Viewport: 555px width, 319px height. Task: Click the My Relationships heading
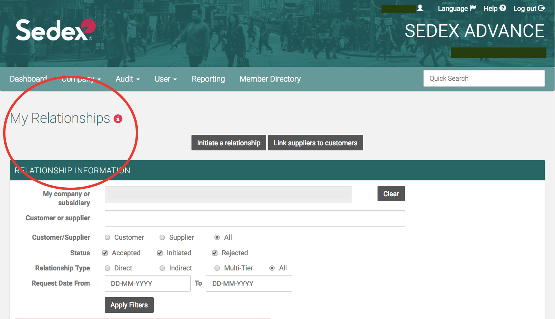click(x=60, y=118)
